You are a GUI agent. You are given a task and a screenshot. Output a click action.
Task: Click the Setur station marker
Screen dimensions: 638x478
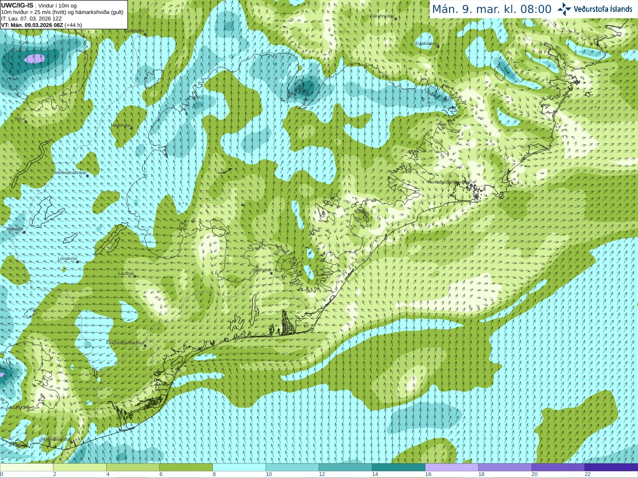click(x=25, y=121)
